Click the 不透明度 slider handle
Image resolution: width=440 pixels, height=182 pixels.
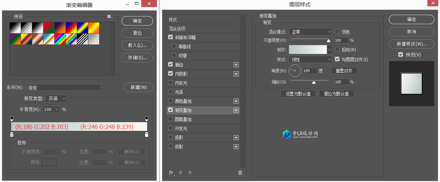pos(329,41)
